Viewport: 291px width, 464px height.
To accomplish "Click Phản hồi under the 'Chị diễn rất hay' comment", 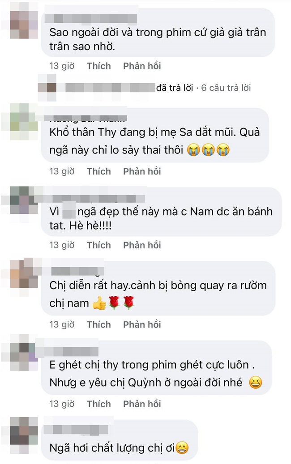I will coord(142,324).
